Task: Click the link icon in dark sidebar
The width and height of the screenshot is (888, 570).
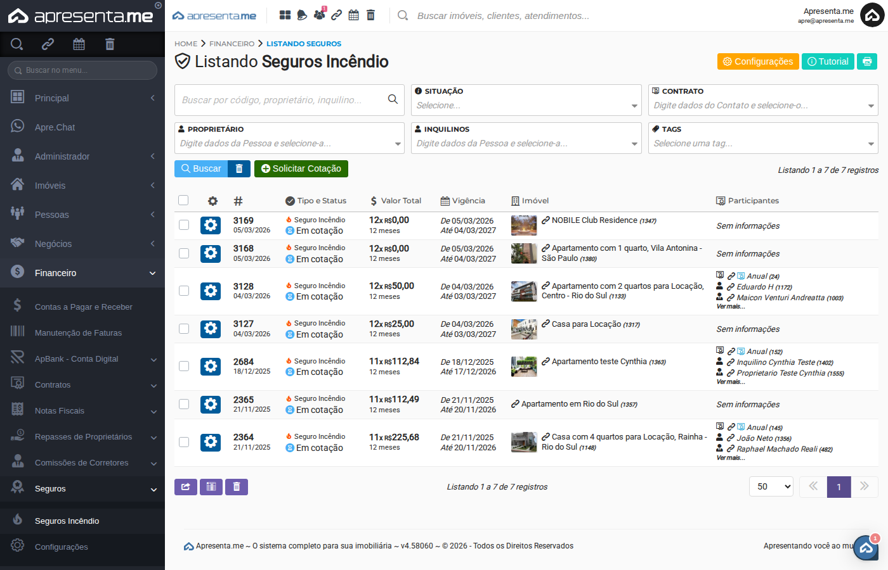Action: pyautogui.click(x=48, y=44)
